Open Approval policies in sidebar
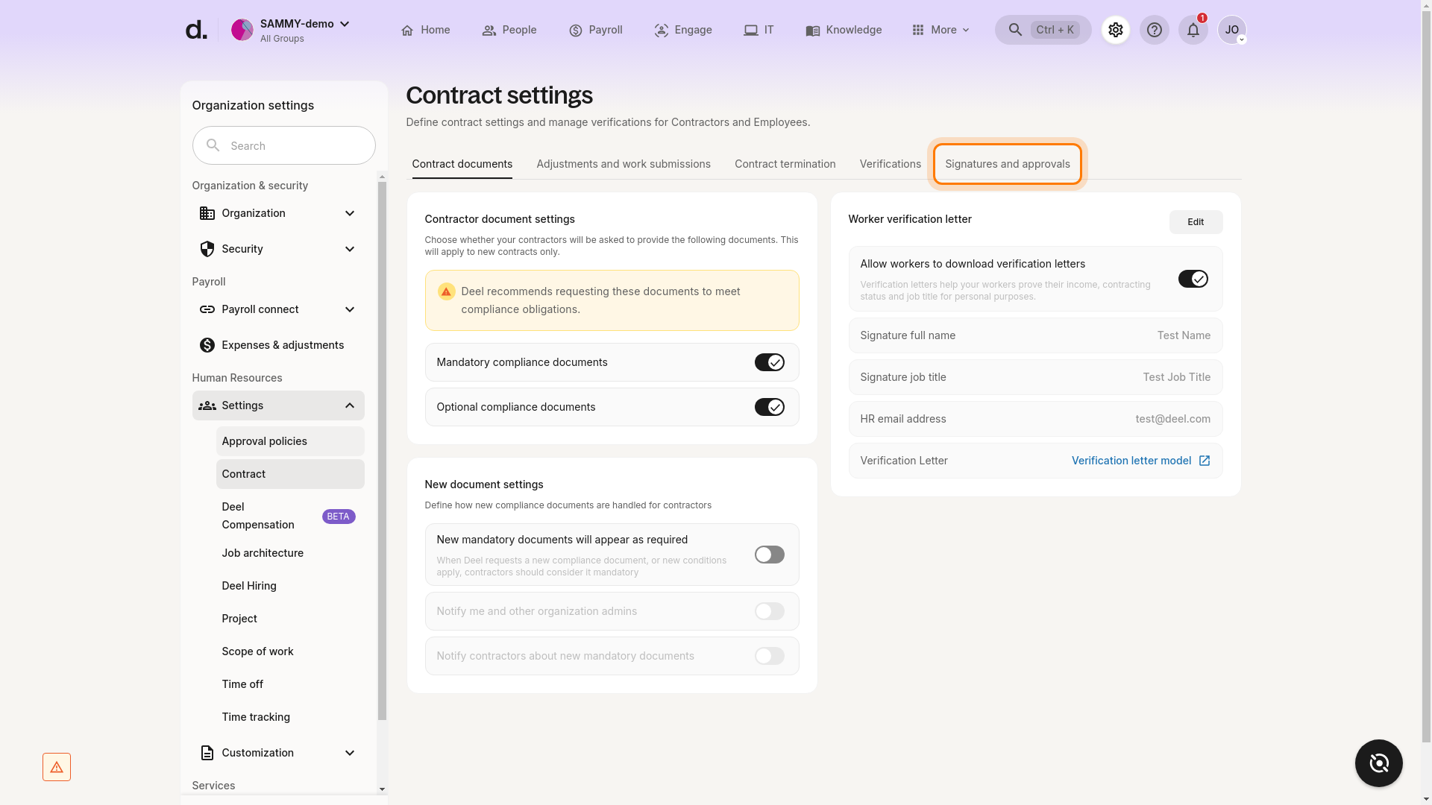This screenshot has height=805, width=1432. pyautogui.click(x=290, y=441)
